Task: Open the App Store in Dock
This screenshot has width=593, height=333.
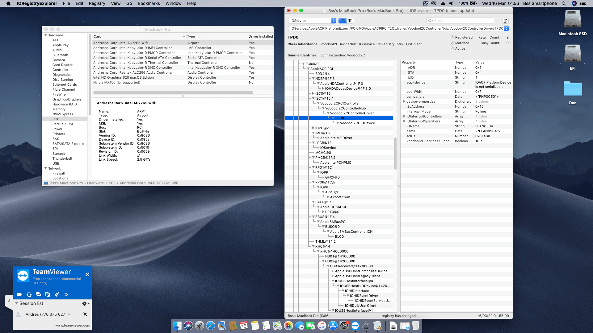Action: click(x=333, y=326)
